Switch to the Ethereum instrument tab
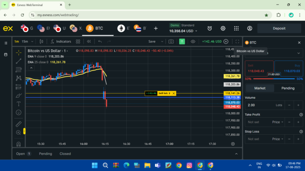305x171 pixels. tap(124, 29)
